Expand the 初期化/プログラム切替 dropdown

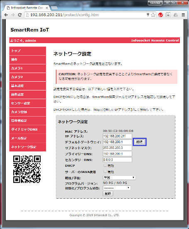point(117,188)
